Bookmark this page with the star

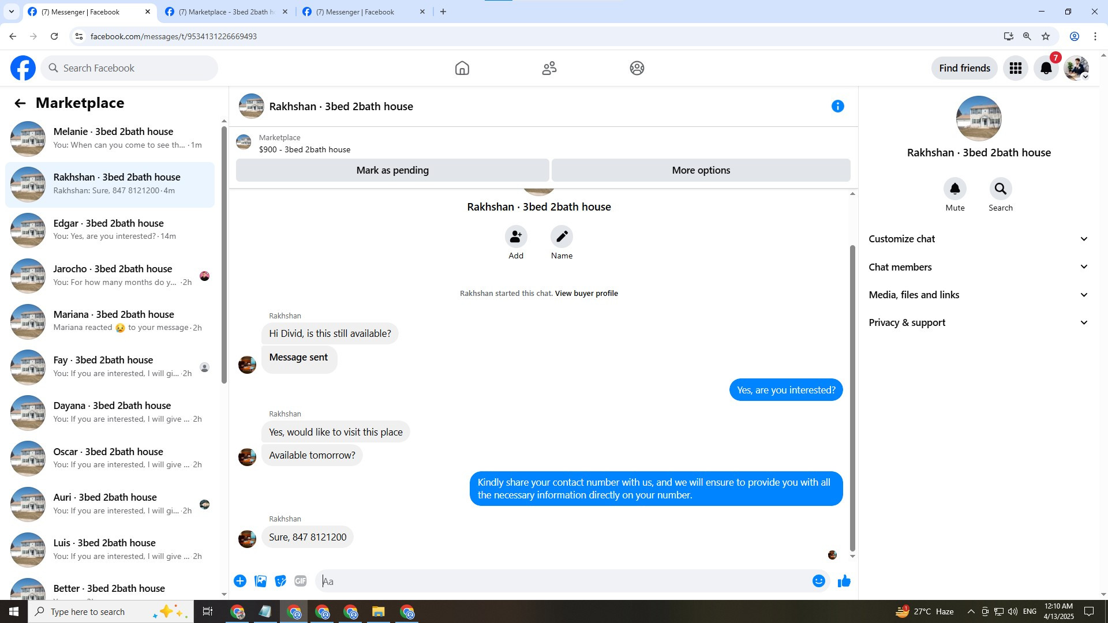coord(1046,36)
